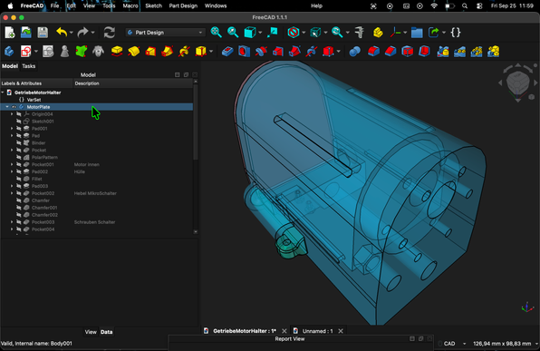
Task: Click the Boolean operation two-spheres icon
Action: (x=355, y=52)
